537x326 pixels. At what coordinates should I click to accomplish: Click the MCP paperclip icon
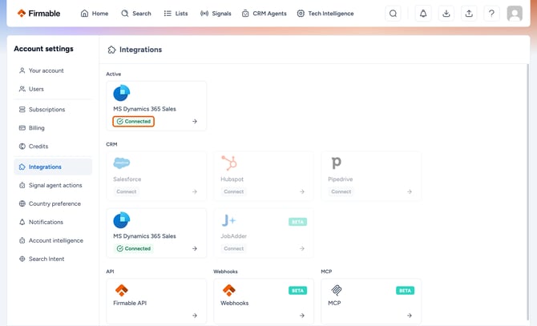click(x=337, y=291)
